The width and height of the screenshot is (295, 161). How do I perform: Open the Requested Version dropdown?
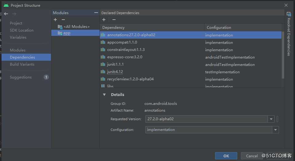click(271, 119)
